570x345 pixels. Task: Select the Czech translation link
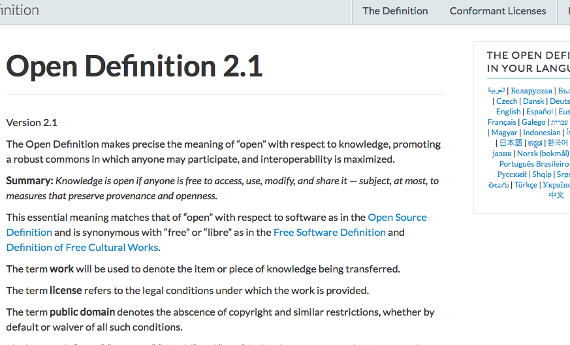point(507,101)
